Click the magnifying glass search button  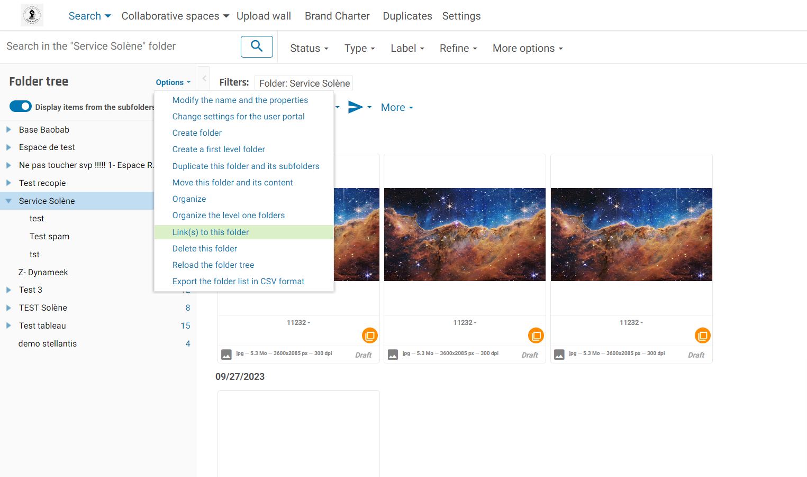click(257, 46)
